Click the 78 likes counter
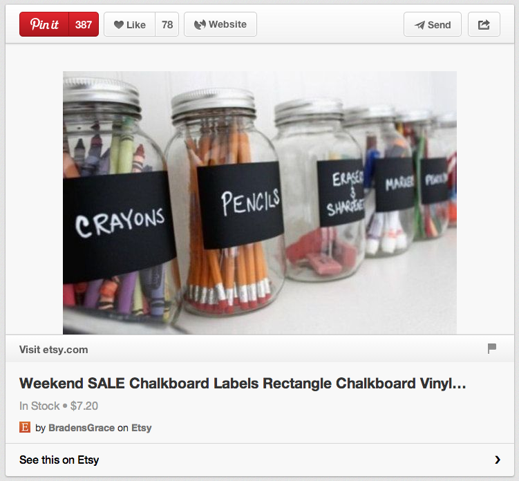The height and width of the screenshot is (481, 519). pos(167,24)
